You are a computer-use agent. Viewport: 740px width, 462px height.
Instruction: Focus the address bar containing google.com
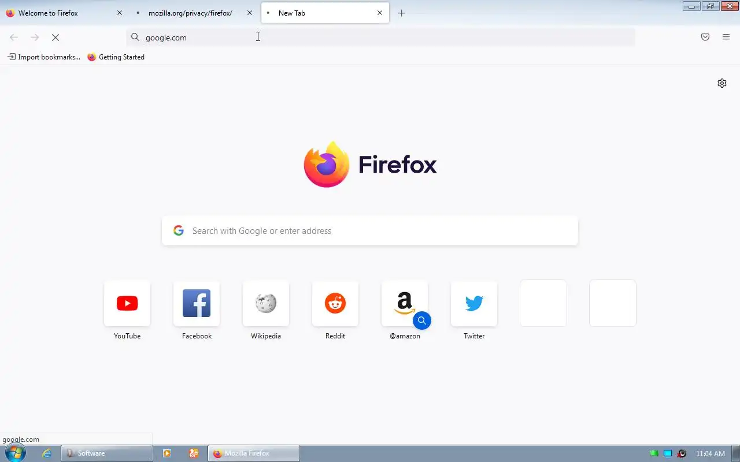[x=380, y=37]
